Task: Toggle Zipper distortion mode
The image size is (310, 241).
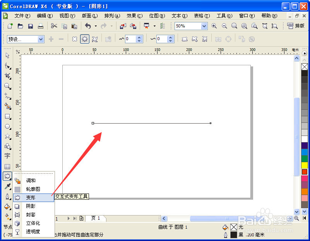Action: click(x=85, y=39)
